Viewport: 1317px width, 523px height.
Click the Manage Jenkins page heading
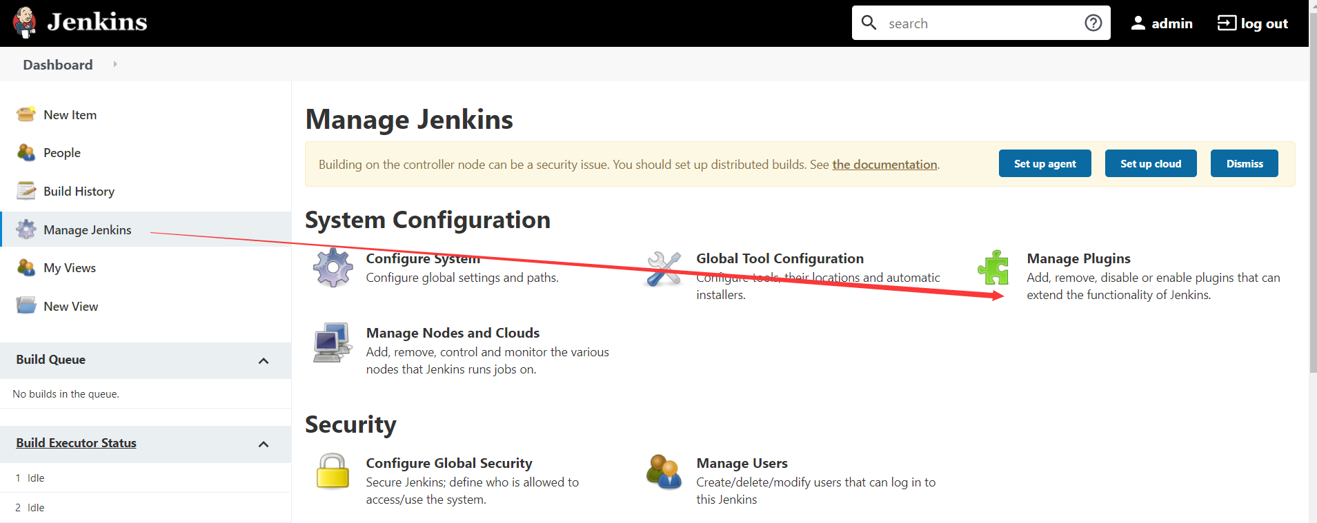(x=409, y=119)
